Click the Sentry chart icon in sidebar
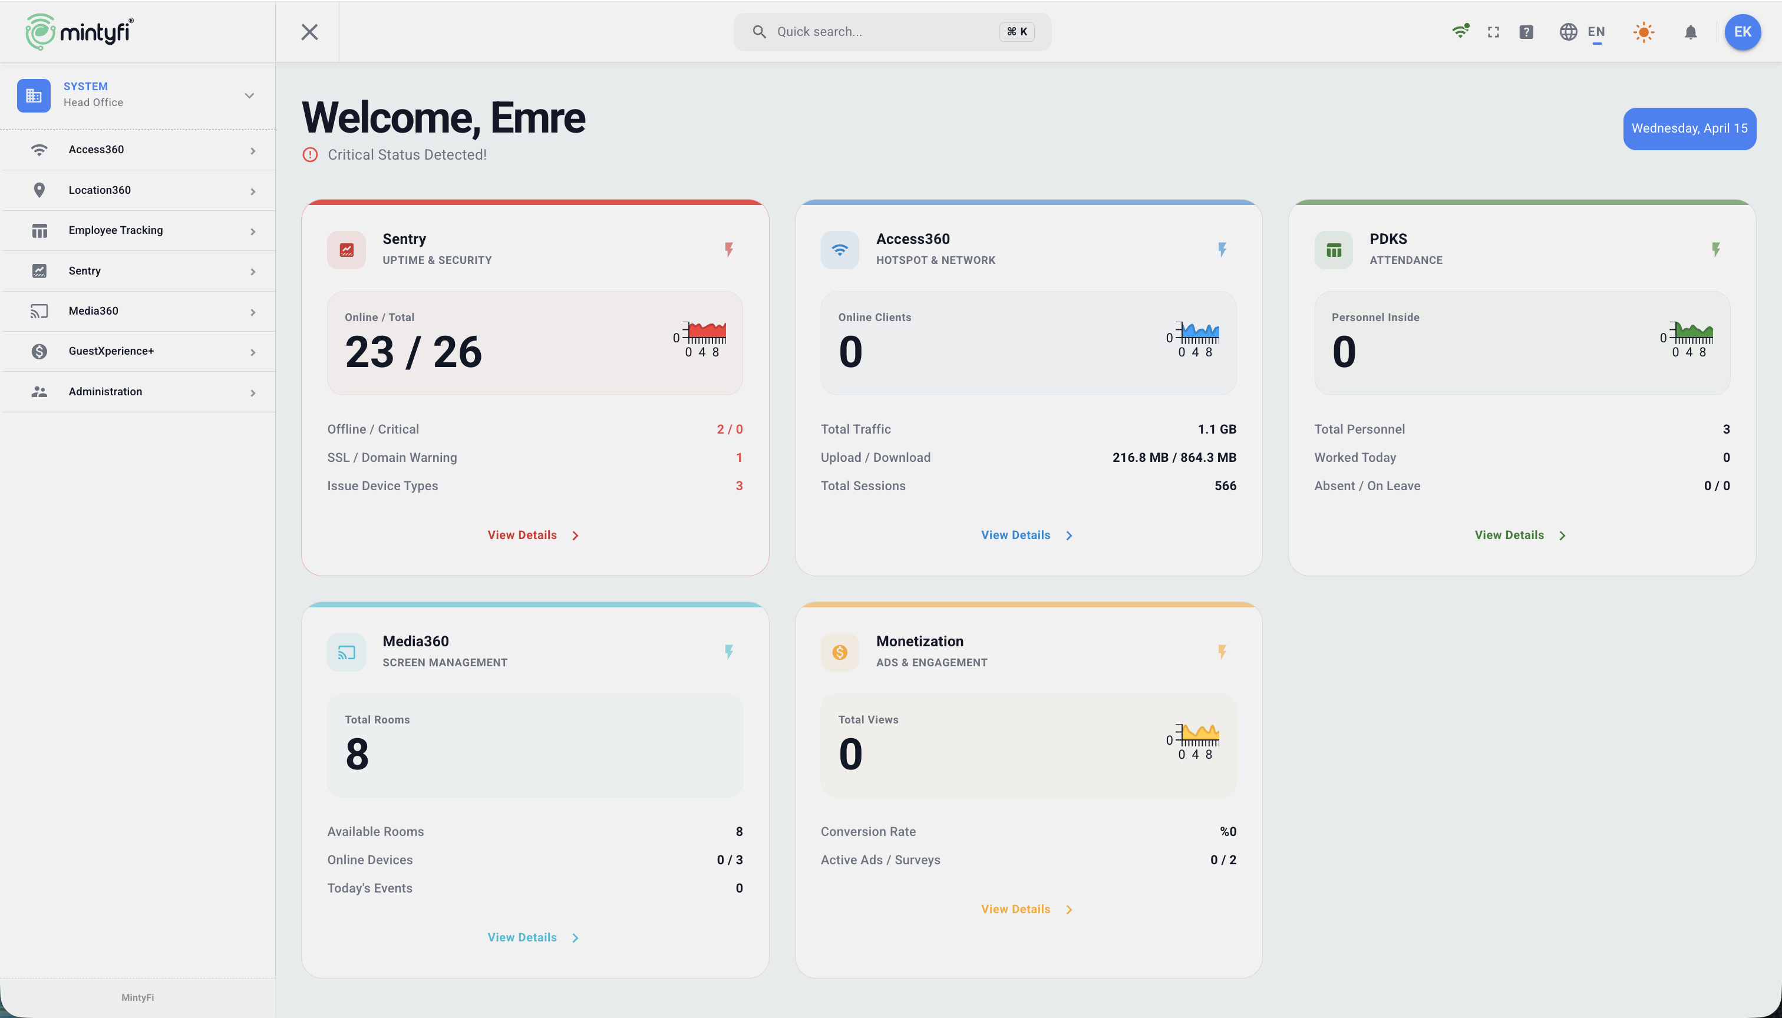The width and height of the screenshot is (1782, 1018). coord(39,270)
